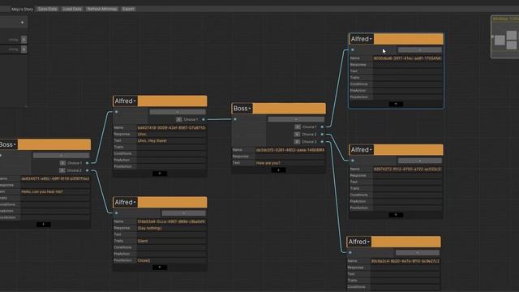Add a choice to 'How are you?' node
519x292 pixels.
pos(296,119)
